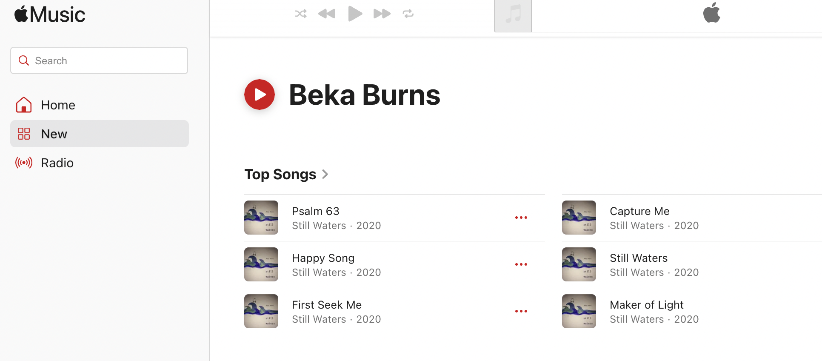
Task: Open more options for Happy Song
Action: (521, 264)
